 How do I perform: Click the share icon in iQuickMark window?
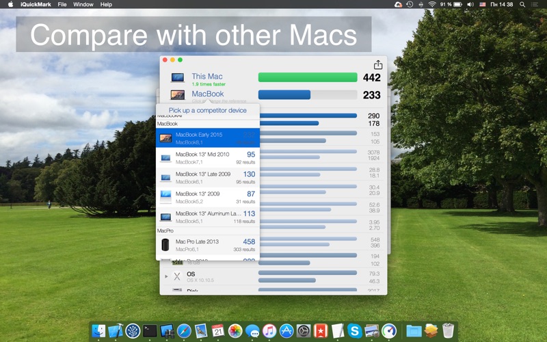point(378,65)
